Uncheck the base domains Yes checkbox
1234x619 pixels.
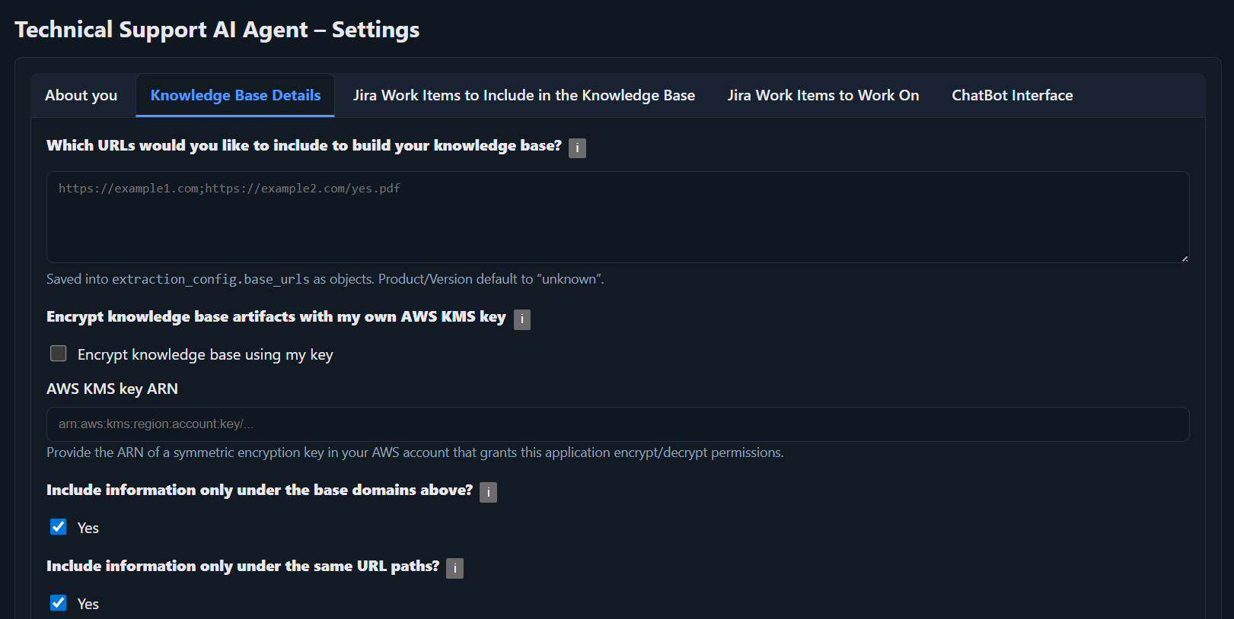click(x=59, y=527)
